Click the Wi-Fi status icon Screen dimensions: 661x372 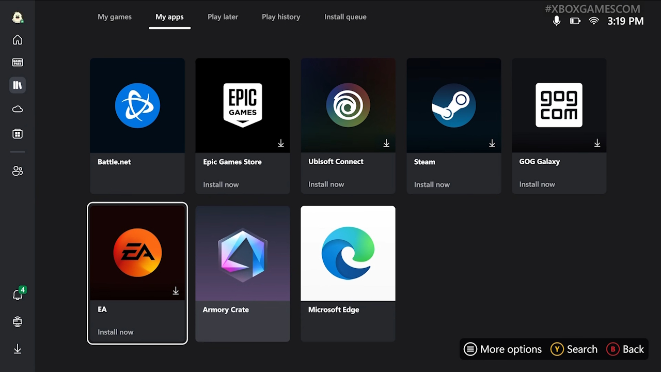[x=594, y=21]
